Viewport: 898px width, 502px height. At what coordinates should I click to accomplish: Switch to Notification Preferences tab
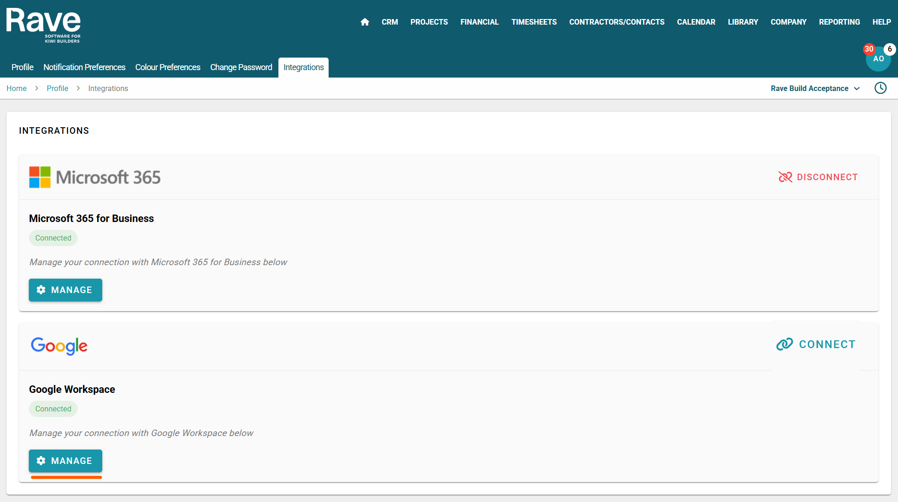84,67
